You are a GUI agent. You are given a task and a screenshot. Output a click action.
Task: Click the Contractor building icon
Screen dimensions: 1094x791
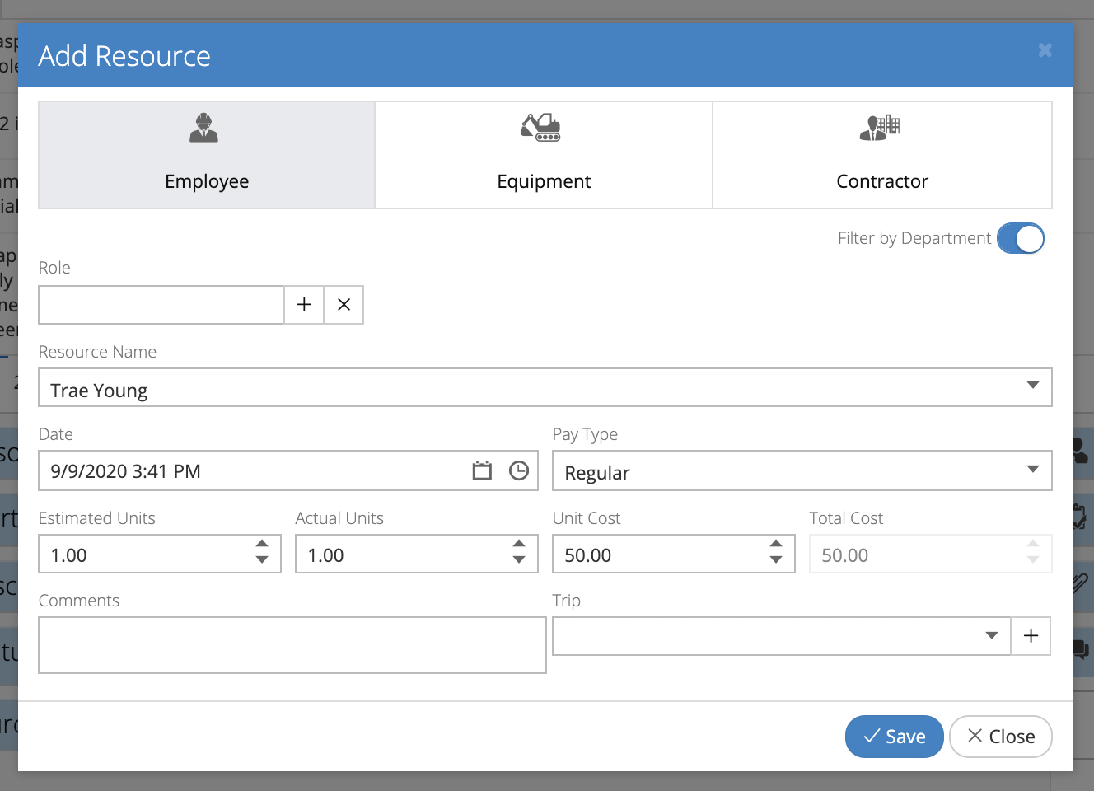click(x=880, y=128)
